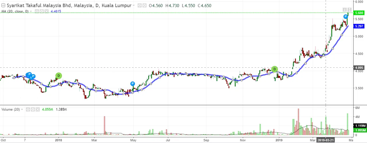Click the 2018 time axis label
Screen dimensions: 367x143
pos(58,140)
